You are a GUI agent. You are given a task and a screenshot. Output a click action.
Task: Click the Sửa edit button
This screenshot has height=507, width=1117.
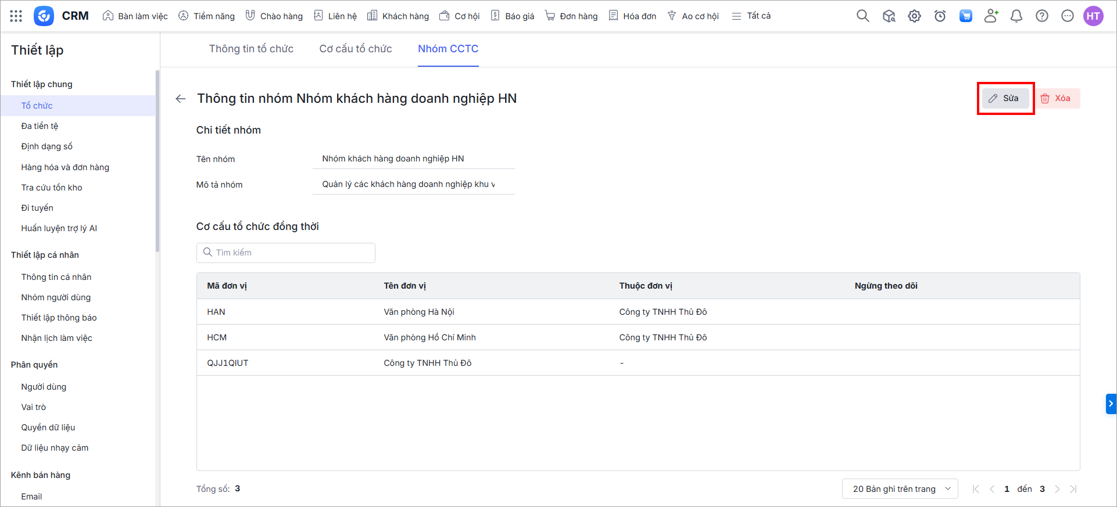(1005, 99)
